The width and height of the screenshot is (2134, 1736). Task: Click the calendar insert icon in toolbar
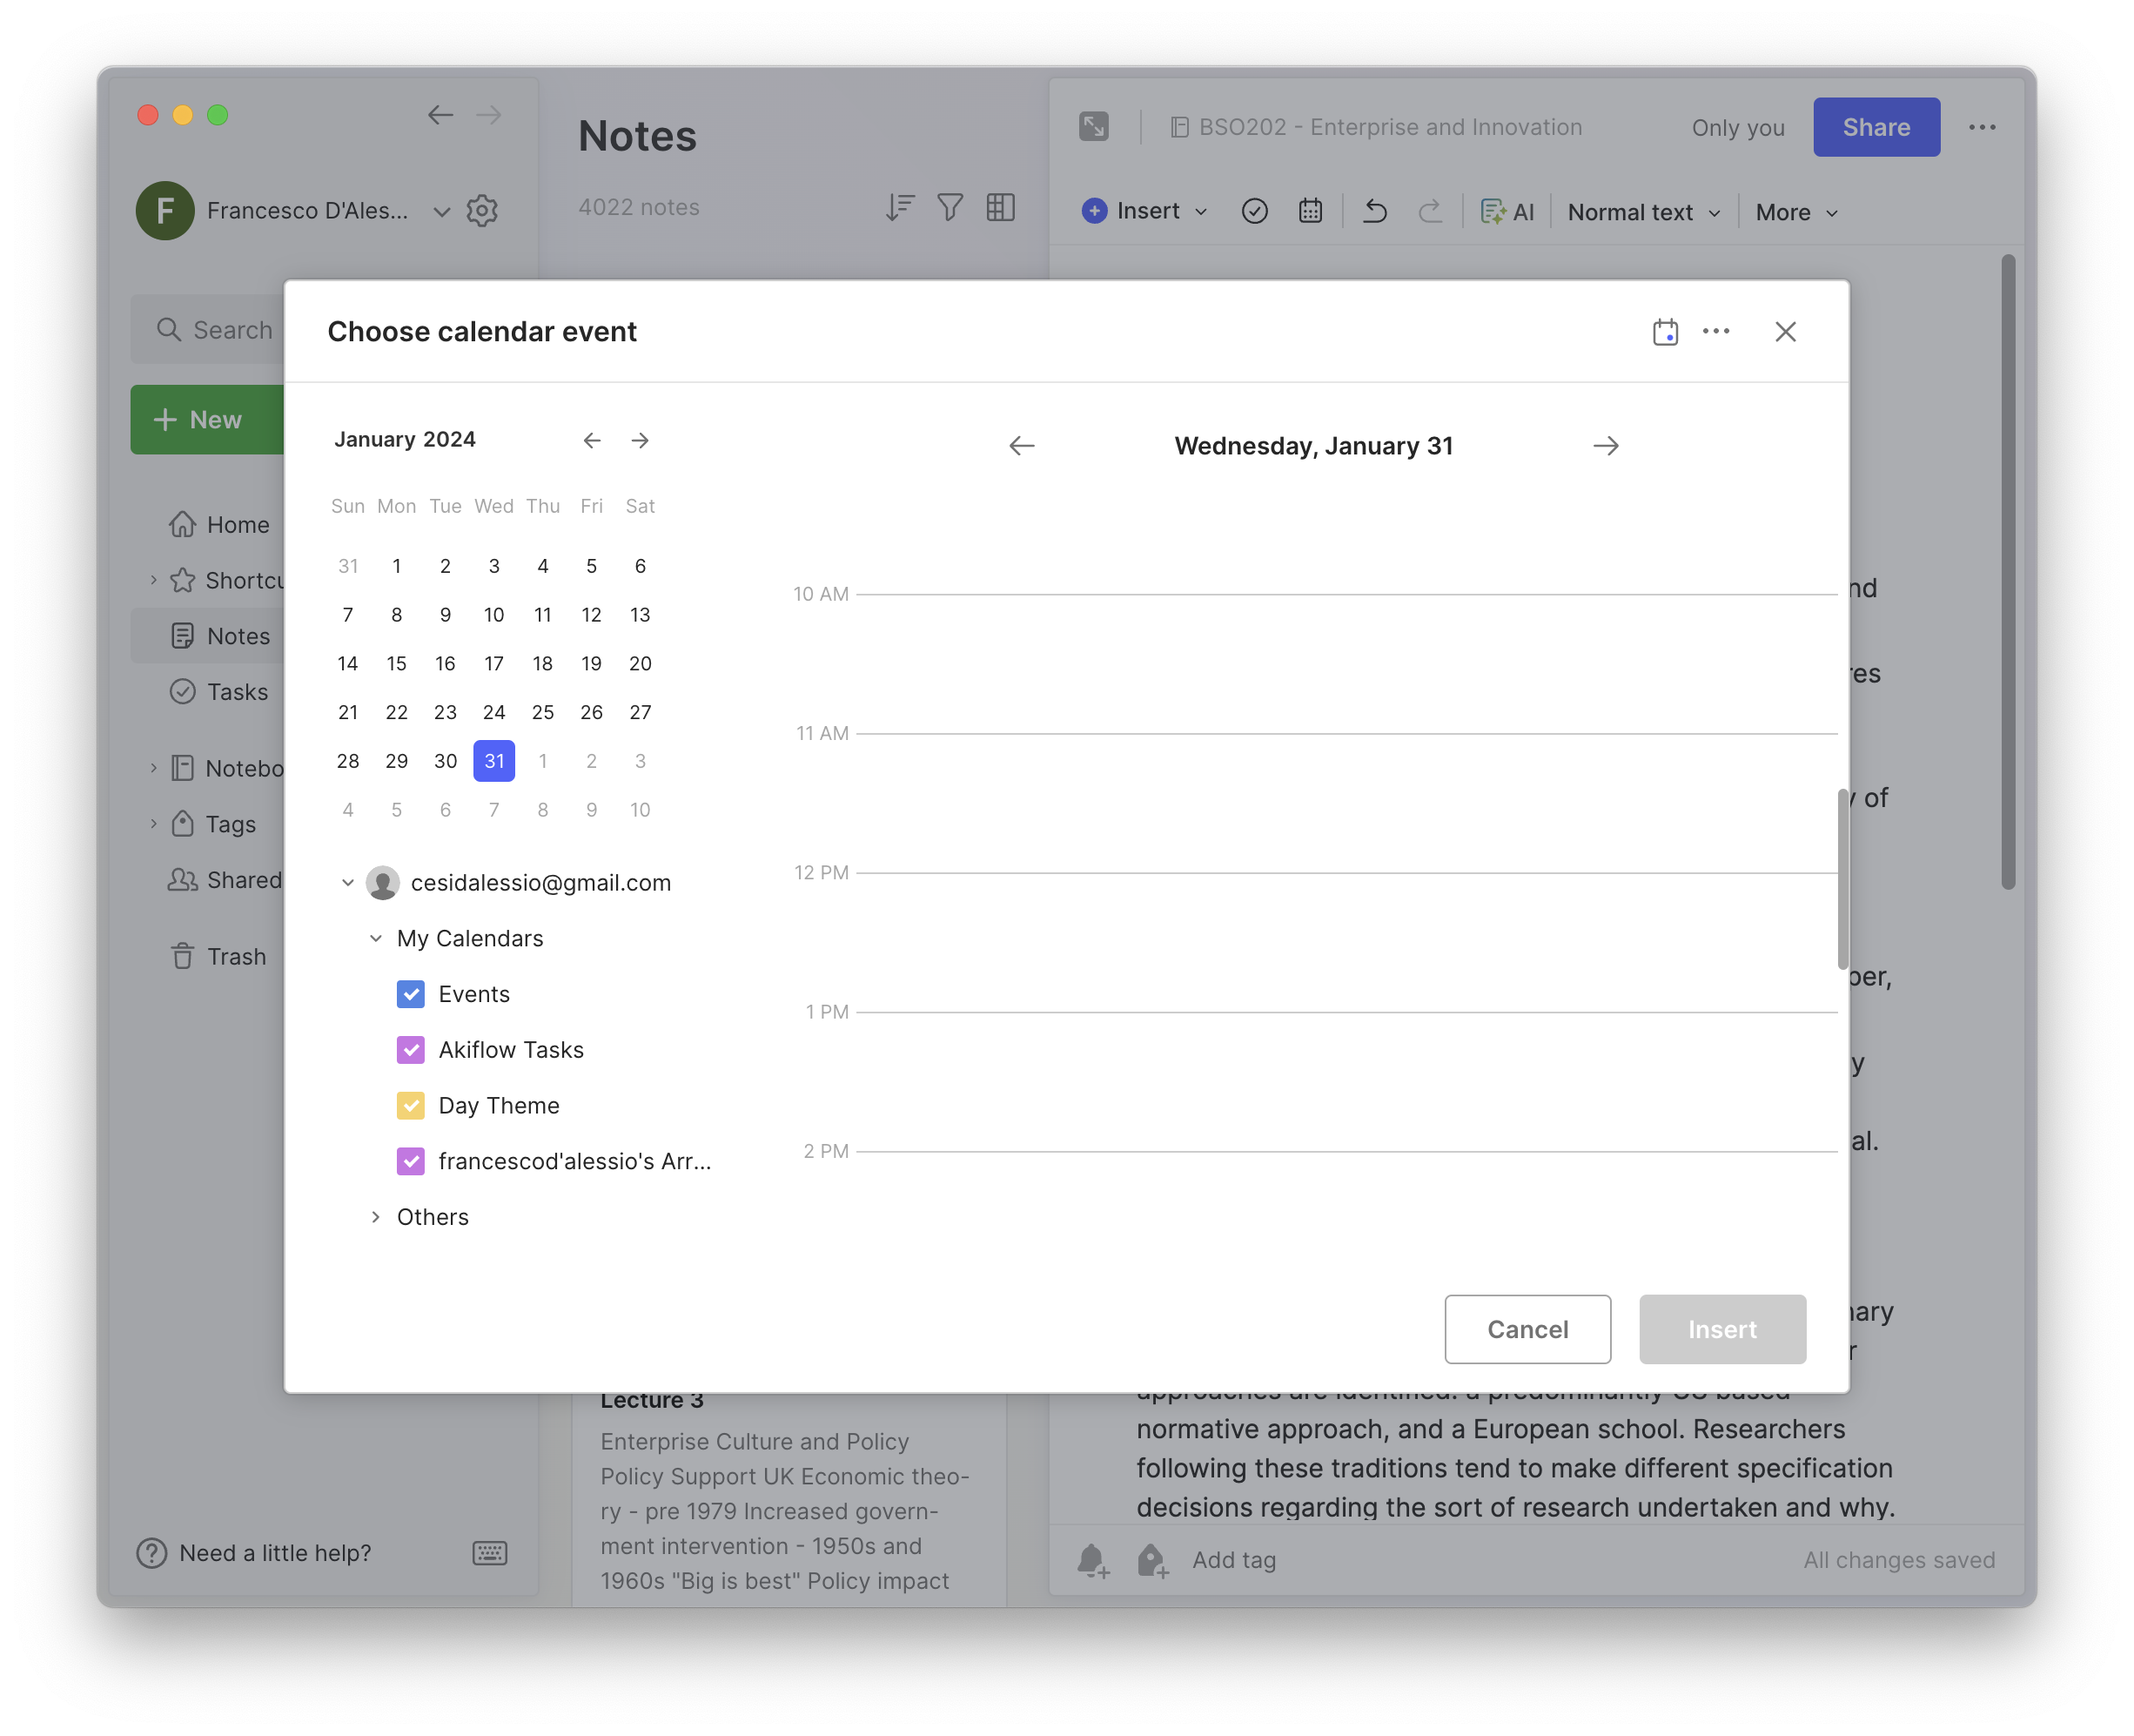1310,211
